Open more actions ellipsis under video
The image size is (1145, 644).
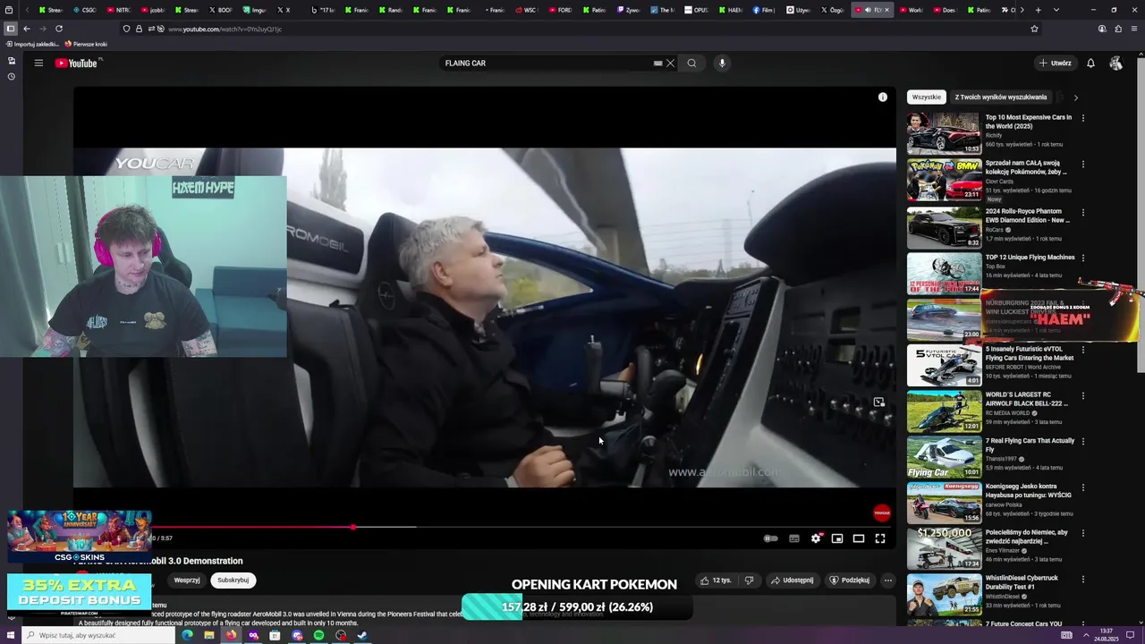coord(888,580)
